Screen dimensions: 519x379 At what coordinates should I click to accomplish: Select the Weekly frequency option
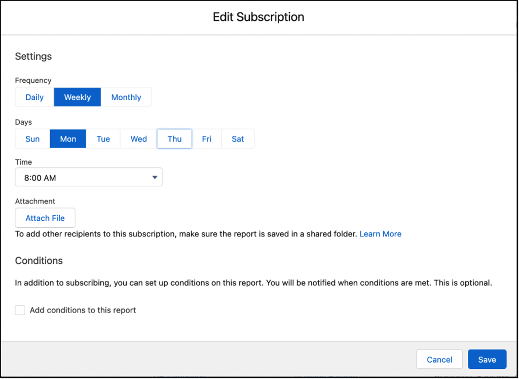tap(77, 97)
